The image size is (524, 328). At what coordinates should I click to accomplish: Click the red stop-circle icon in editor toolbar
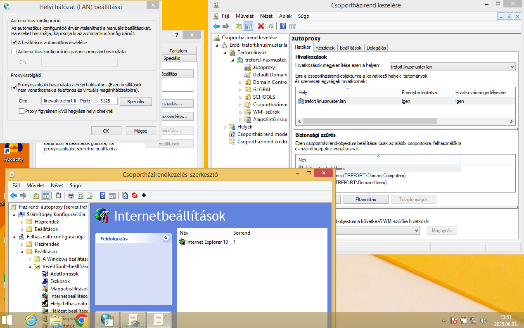(134, 195)
